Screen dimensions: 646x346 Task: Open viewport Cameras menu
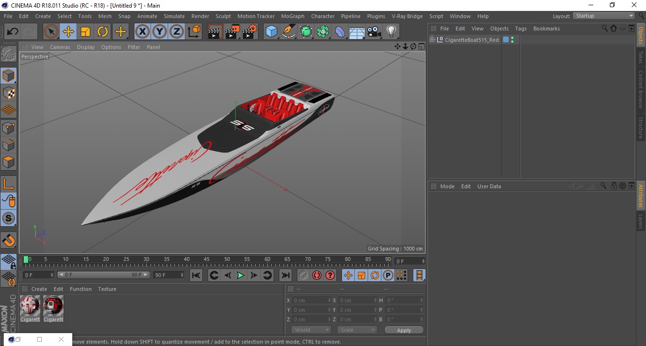(x=60, y=47)
